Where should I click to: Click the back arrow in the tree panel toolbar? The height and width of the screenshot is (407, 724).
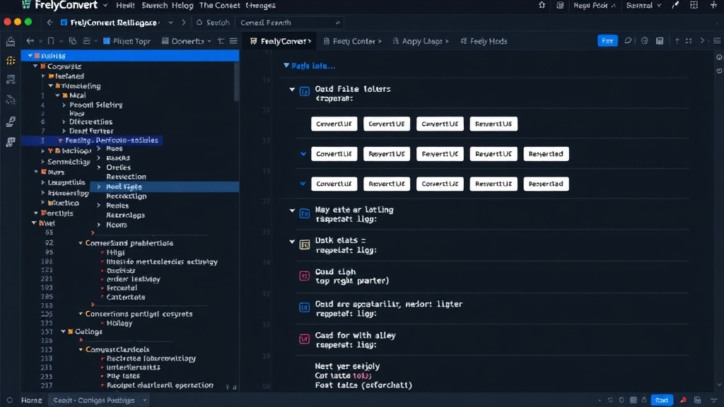pyautogui.click(x=30, y=41)
